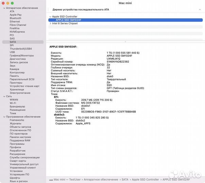Viewport: 205px width, 183px height.
Task: Open ПО принтеров entry
Action: (19, 134)
